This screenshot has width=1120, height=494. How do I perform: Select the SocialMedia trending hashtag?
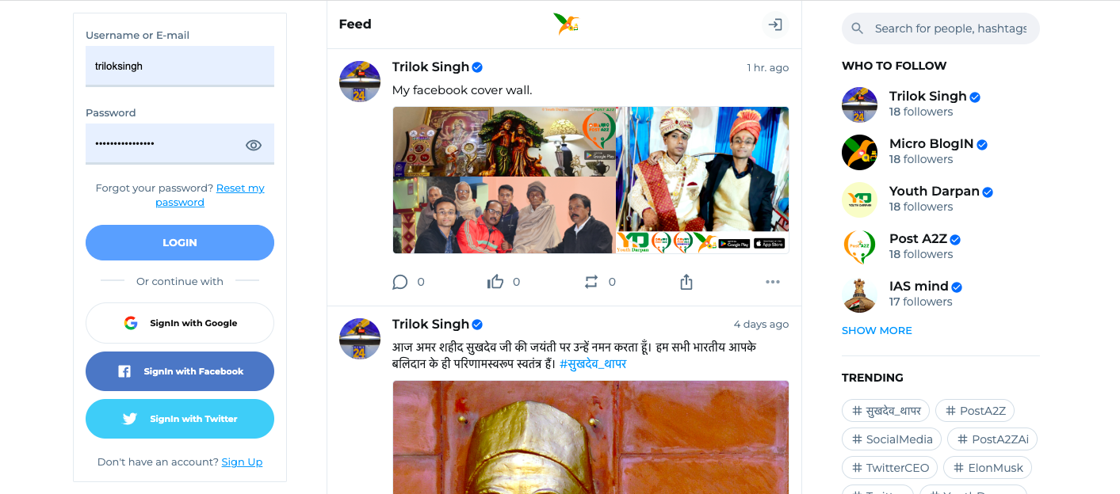pyautogui.click(x=892, y=439)
